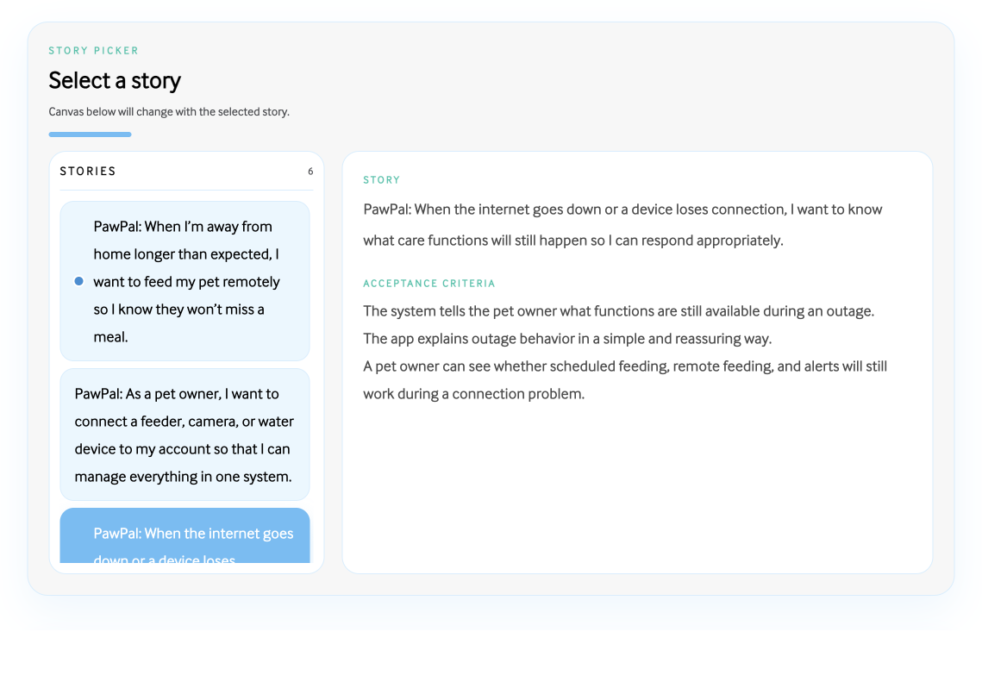Click the blue dot on first story

click(79, 281)
